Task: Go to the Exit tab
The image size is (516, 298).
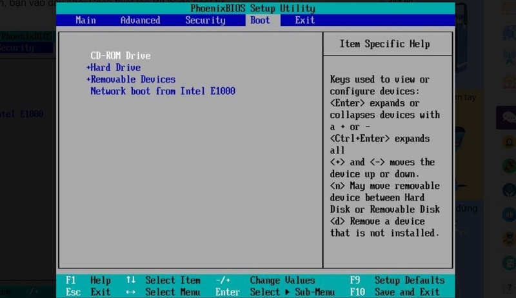Action: [304, 21]
